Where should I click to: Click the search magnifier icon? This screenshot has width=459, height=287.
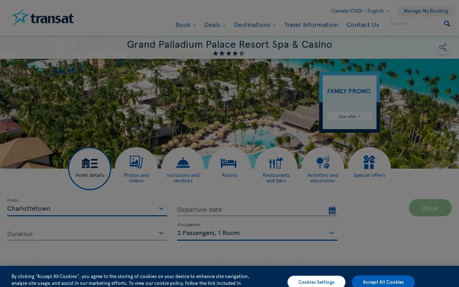[447, 24]
